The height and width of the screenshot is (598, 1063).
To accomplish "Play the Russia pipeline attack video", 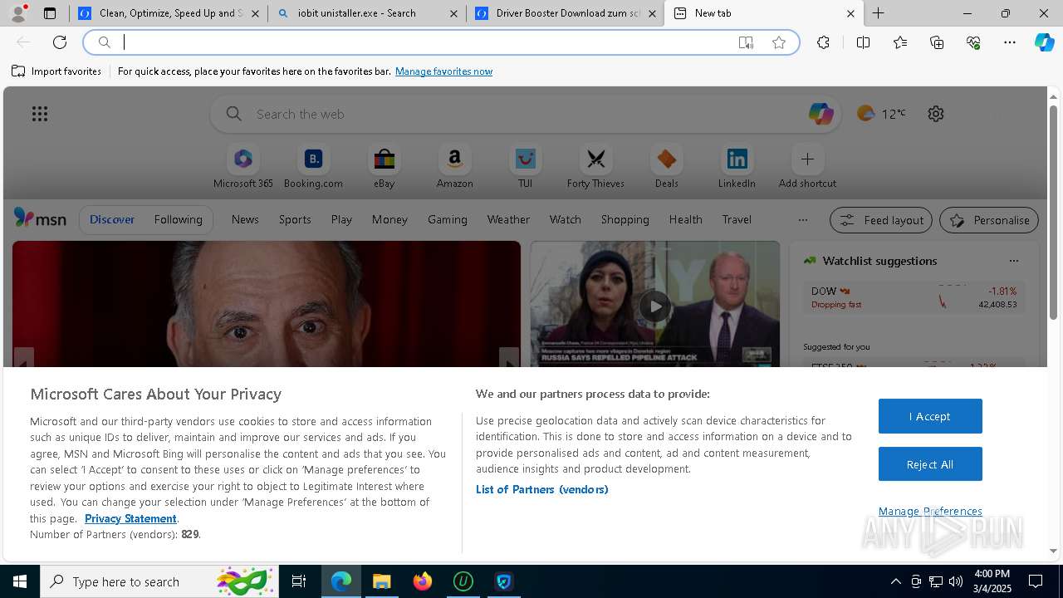I will tap(655, 306).
